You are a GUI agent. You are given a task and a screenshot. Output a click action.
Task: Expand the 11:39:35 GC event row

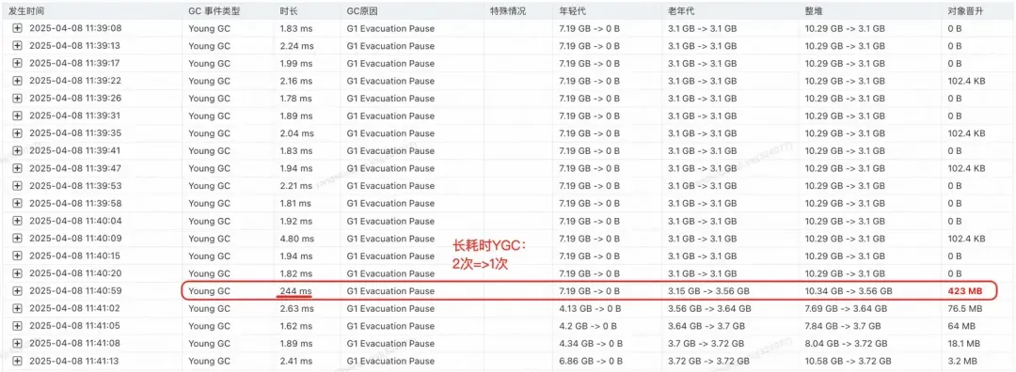point(18,133)
